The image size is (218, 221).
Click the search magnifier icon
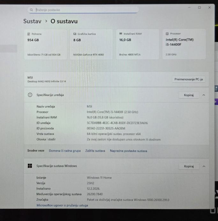coord(32,10)
